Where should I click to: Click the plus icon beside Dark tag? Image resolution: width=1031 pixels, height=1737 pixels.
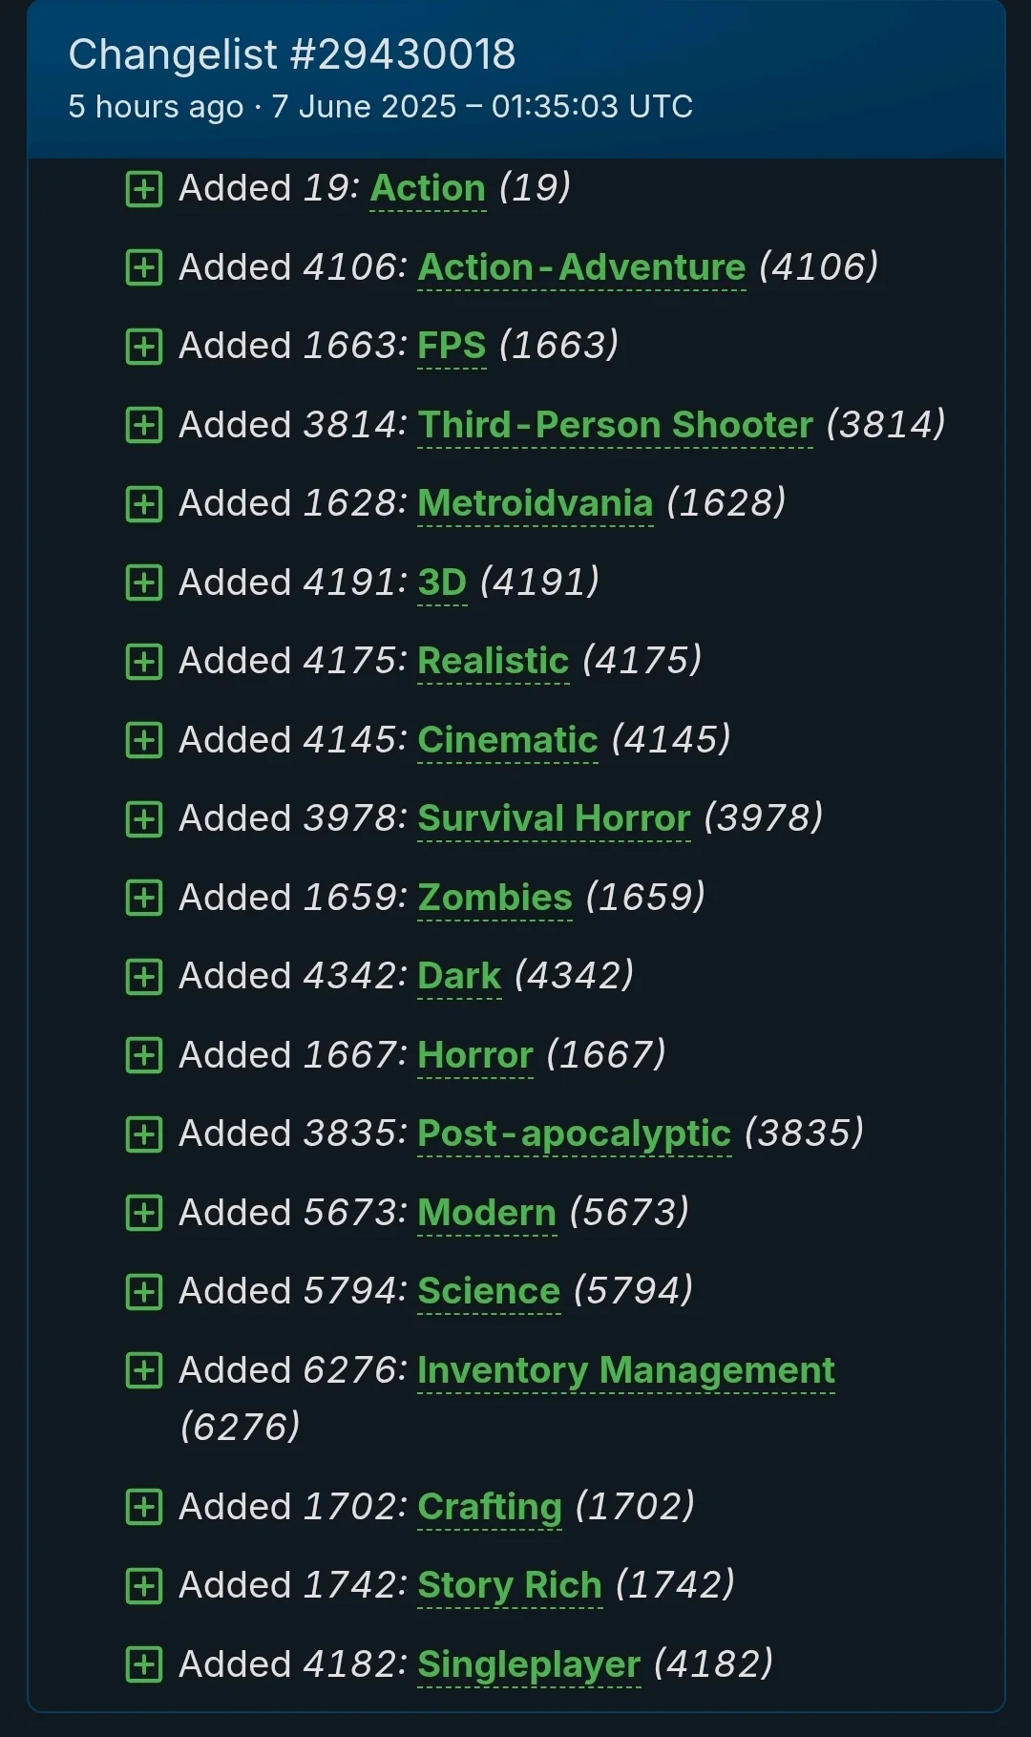(x=143, y=977)
